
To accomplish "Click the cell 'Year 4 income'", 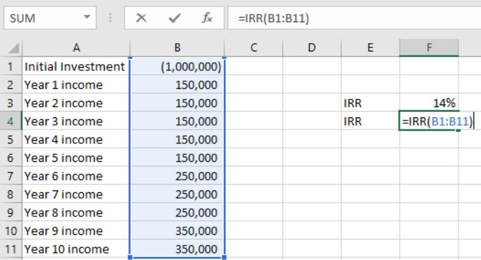I will coord(76,139).
